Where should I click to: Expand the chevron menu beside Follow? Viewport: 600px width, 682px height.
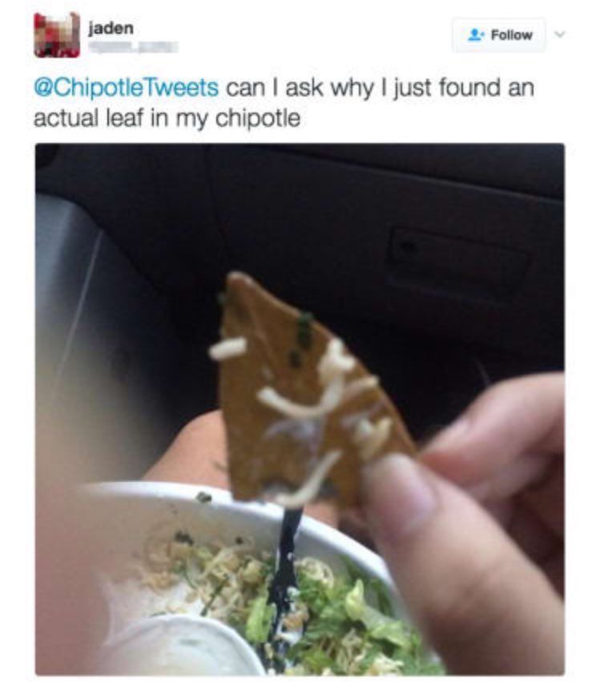tap(561, 34)
